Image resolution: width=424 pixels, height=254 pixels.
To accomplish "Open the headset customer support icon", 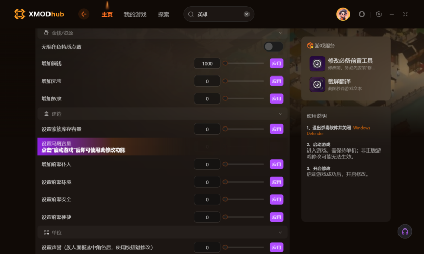I will click(x=405, y=232).
